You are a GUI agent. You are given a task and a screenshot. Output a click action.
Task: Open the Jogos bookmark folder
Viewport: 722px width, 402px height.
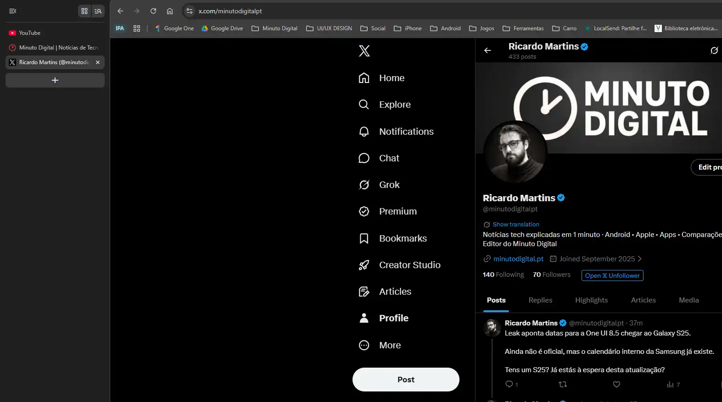click(481, 28)
